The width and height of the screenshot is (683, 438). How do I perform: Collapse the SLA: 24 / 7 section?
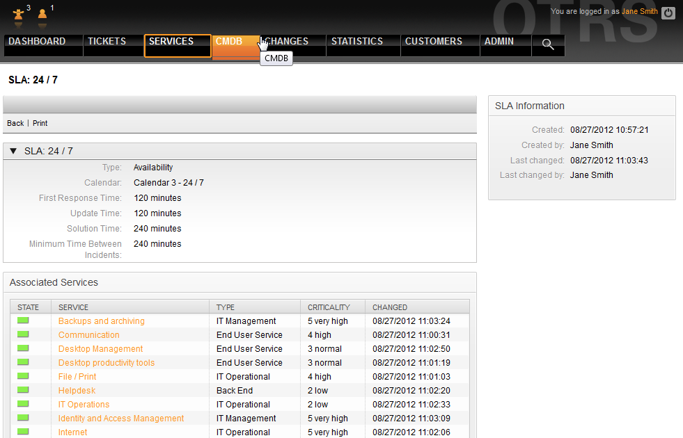tap(13, 151)
